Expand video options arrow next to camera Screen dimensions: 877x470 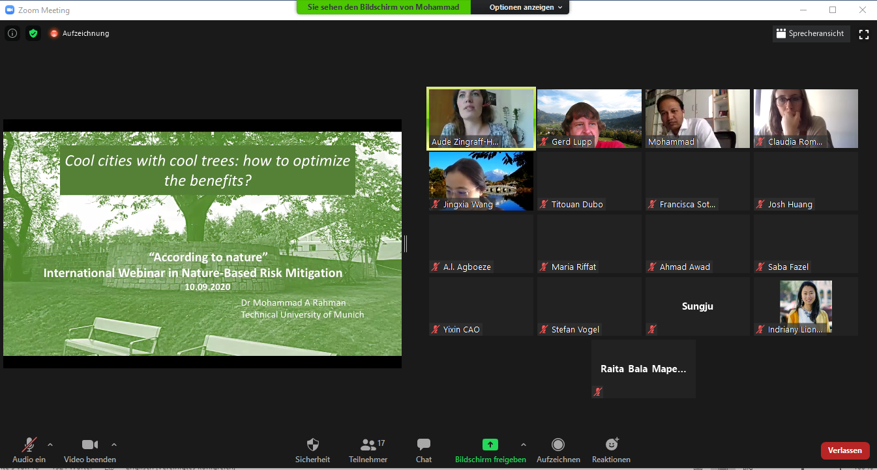pyautogui.click(x=114, y=445)
